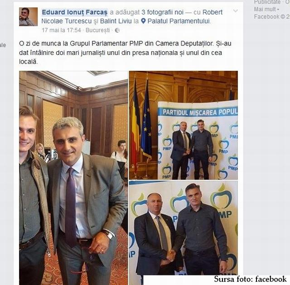The image size is (290, 285).
Task: Click the 'Sursa foto: facebook' caption
Action: (250, 279)
